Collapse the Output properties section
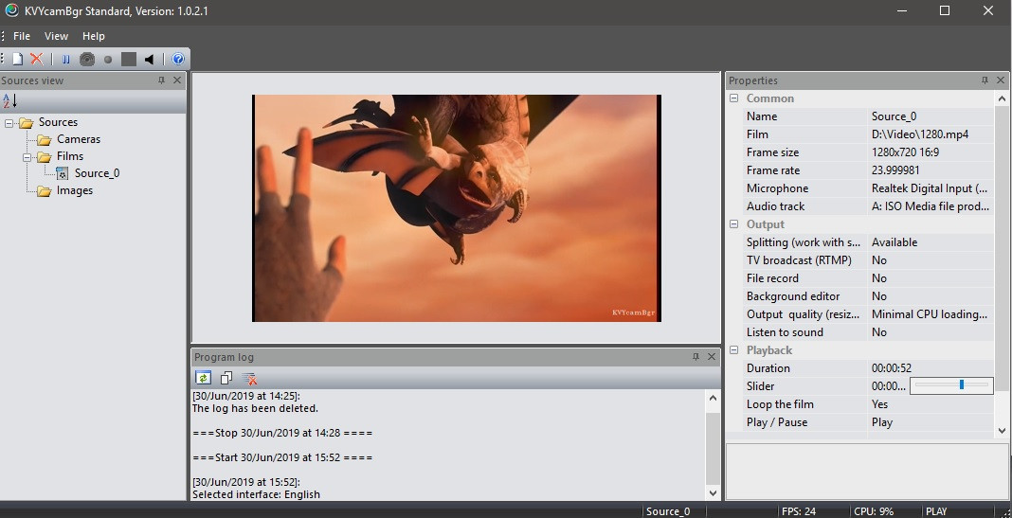 click(733, 224)
